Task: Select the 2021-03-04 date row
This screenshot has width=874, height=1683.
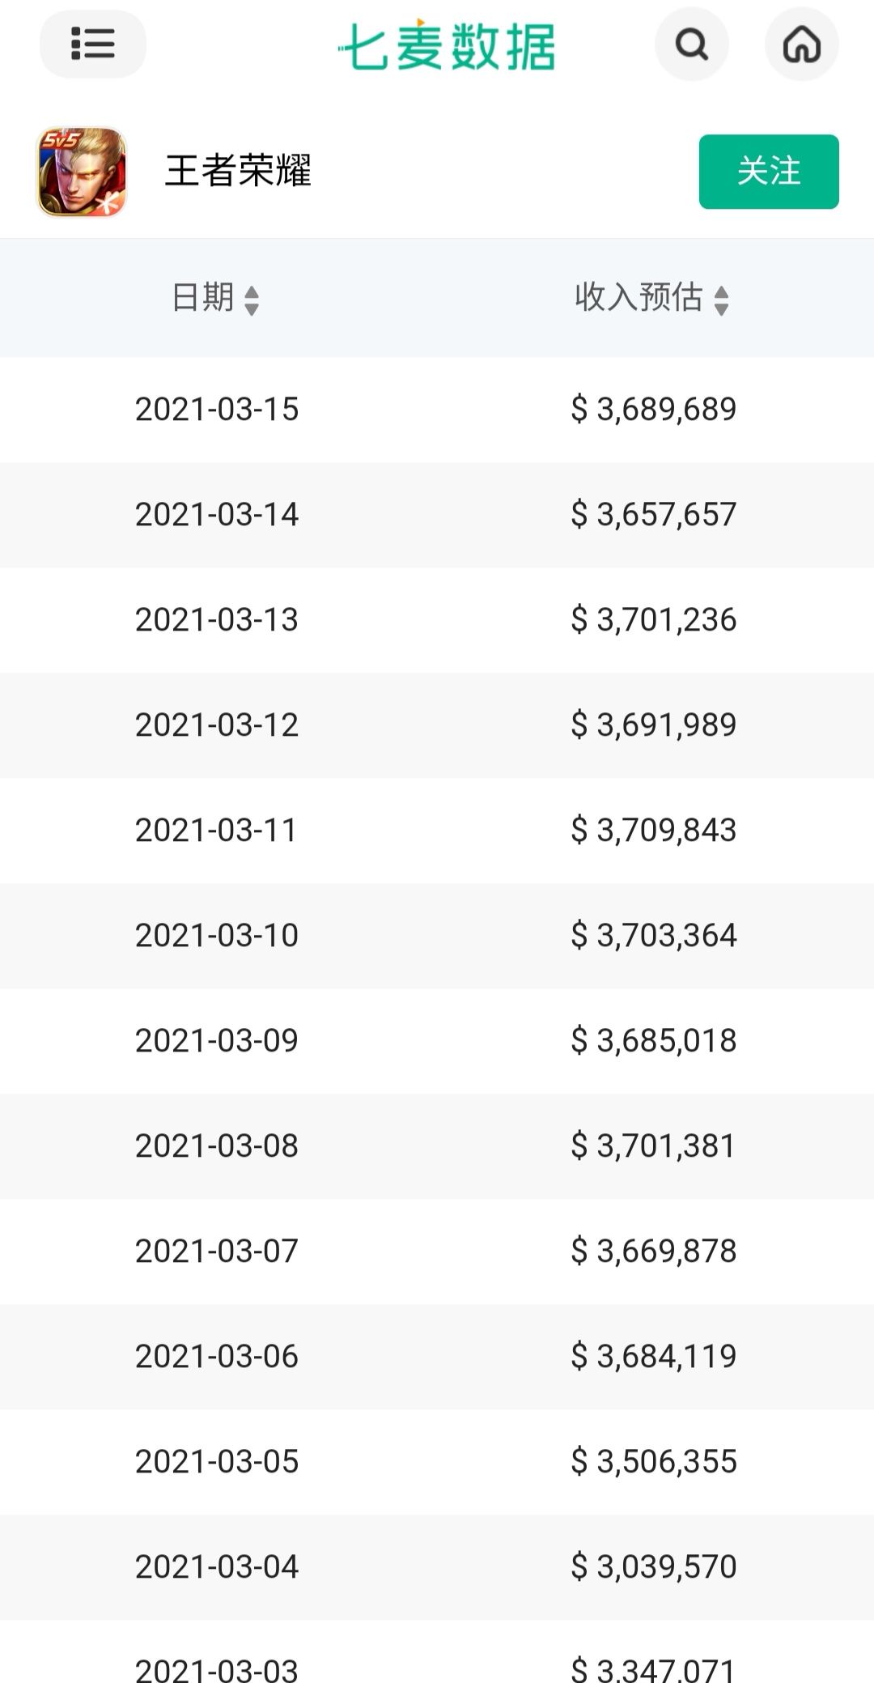Action: pyautogui.click(x=217, y=1567)
